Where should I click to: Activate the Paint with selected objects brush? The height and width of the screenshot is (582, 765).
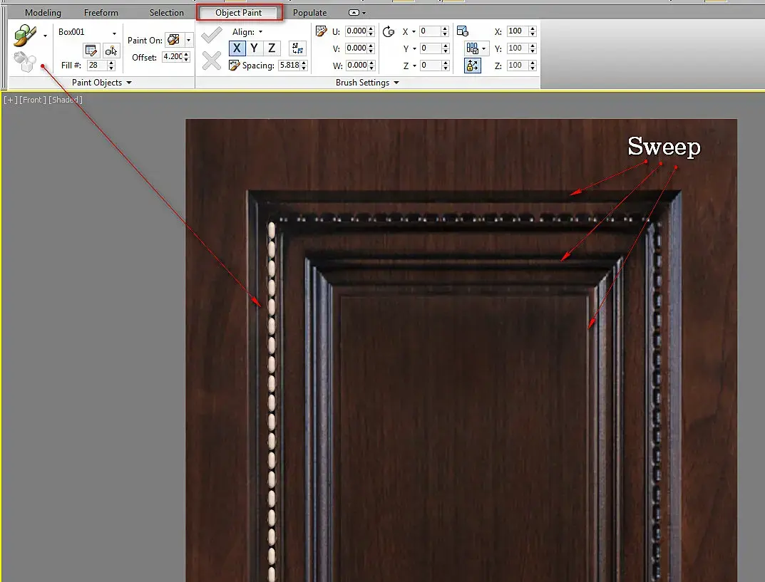click(x=25, y=35)
